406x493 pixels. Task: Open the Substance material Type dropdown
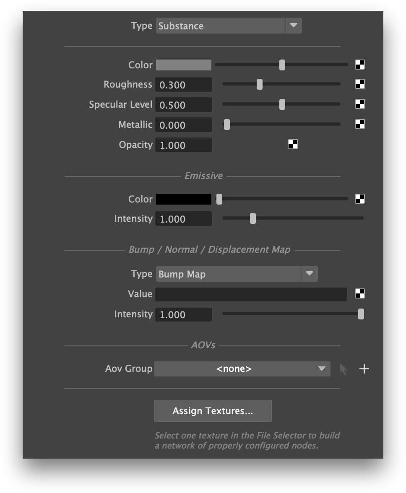click(229, 26)
